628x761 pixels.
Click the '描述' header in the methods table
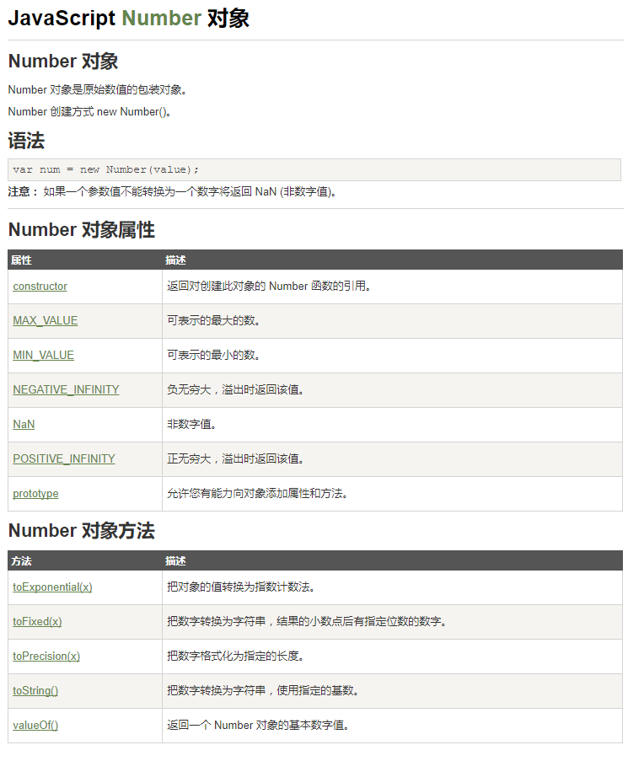[x=175, y=561]
